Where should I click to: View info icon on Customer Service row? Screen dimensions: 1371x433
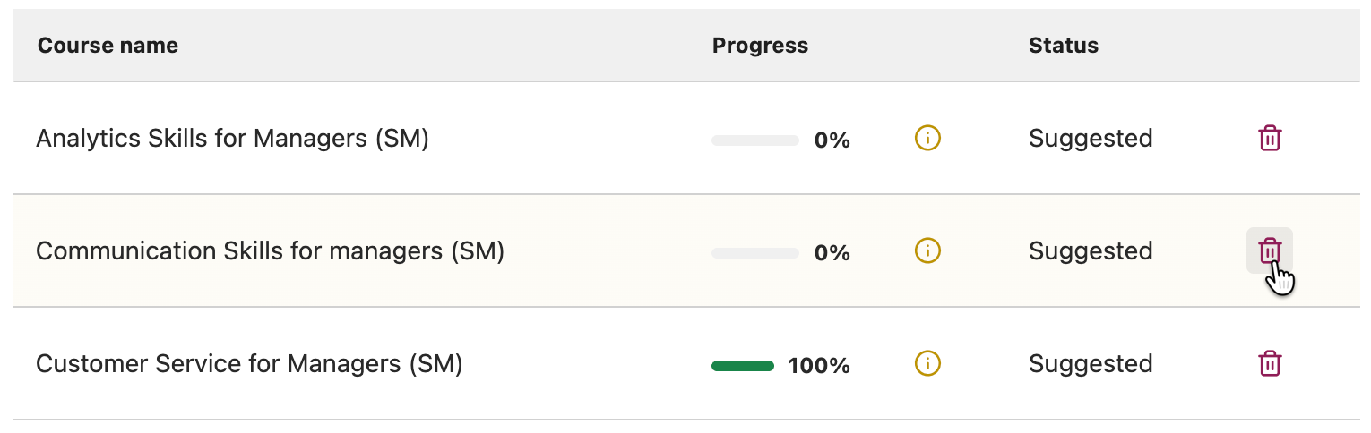click(927, 364)
